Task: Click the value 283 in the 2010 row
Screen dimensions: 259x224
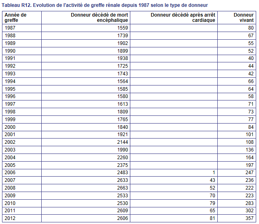Action: [x=250, y=203]
